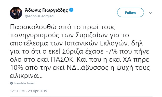162x97 pixels.
Task: Click the word ειλικρινά at tweet end
Action: [26, 76]
